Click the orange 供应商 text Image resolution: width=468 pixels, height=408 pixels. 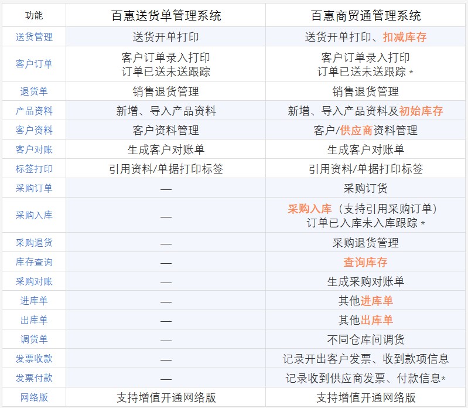click(356, 130)
